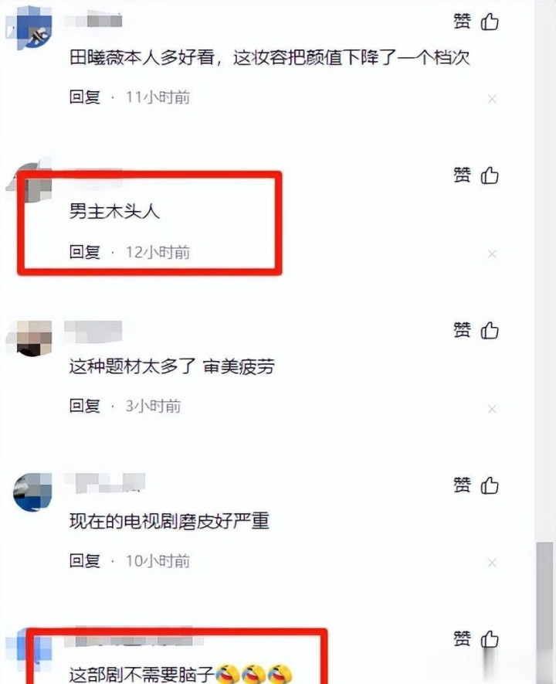Open avatar of 田曦薇 comment author
Viewport: 556px width, 684px height.
pyautogui.click(x=29, y=29)
